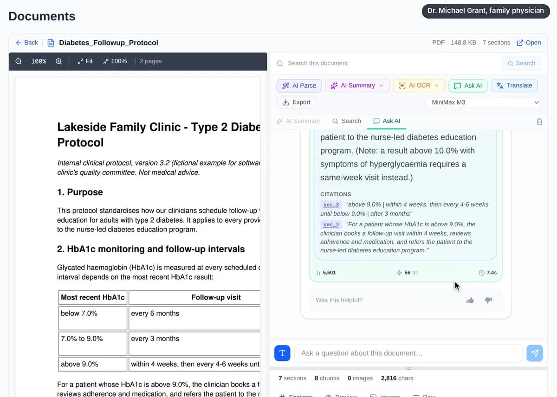Click the Export button
Image resolution: width=557 pixels, height=397 pixels.
[296, 102]
